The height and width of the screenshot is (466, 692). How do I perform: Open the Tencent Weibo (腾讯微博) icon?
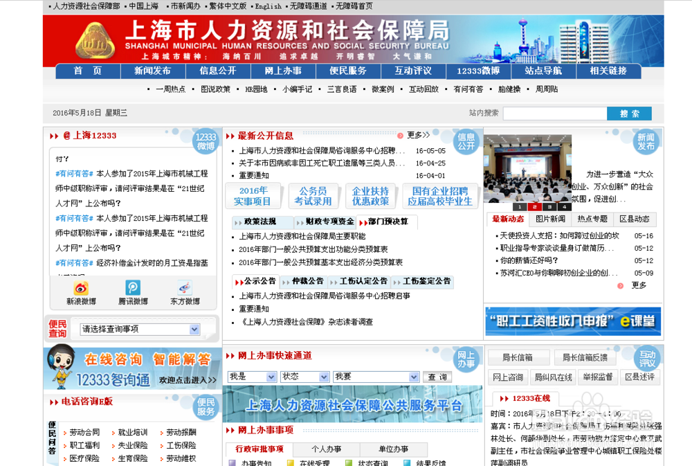point(131,287)
